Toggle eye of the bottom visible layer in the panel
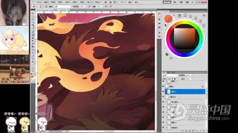The width and height of the screenshot is (238, 133). [x=163, y=127]
